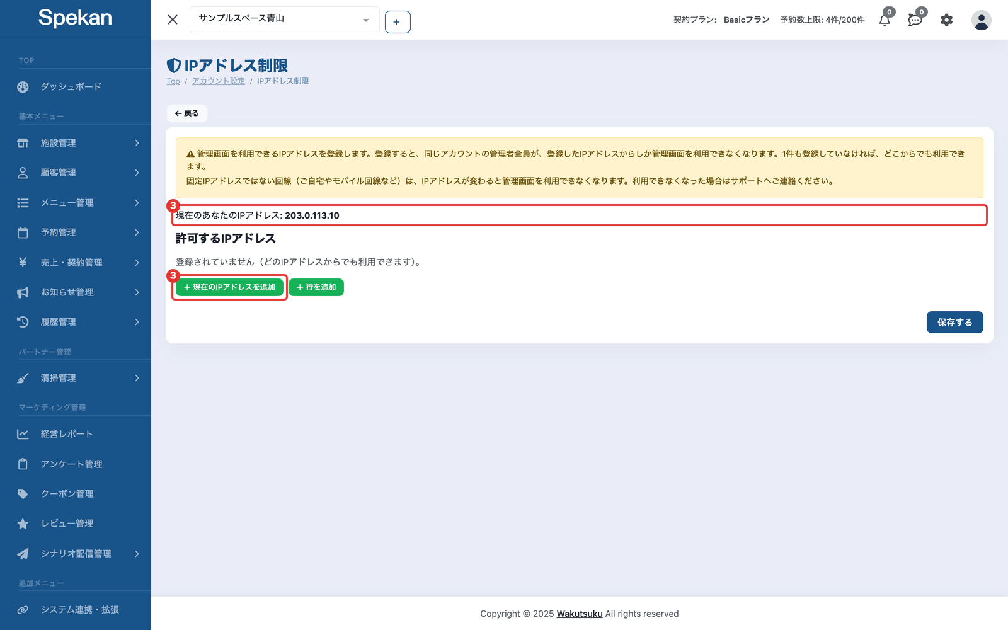Click the シナリオ配信管理 paper plane icon

(x=23, y=554)
